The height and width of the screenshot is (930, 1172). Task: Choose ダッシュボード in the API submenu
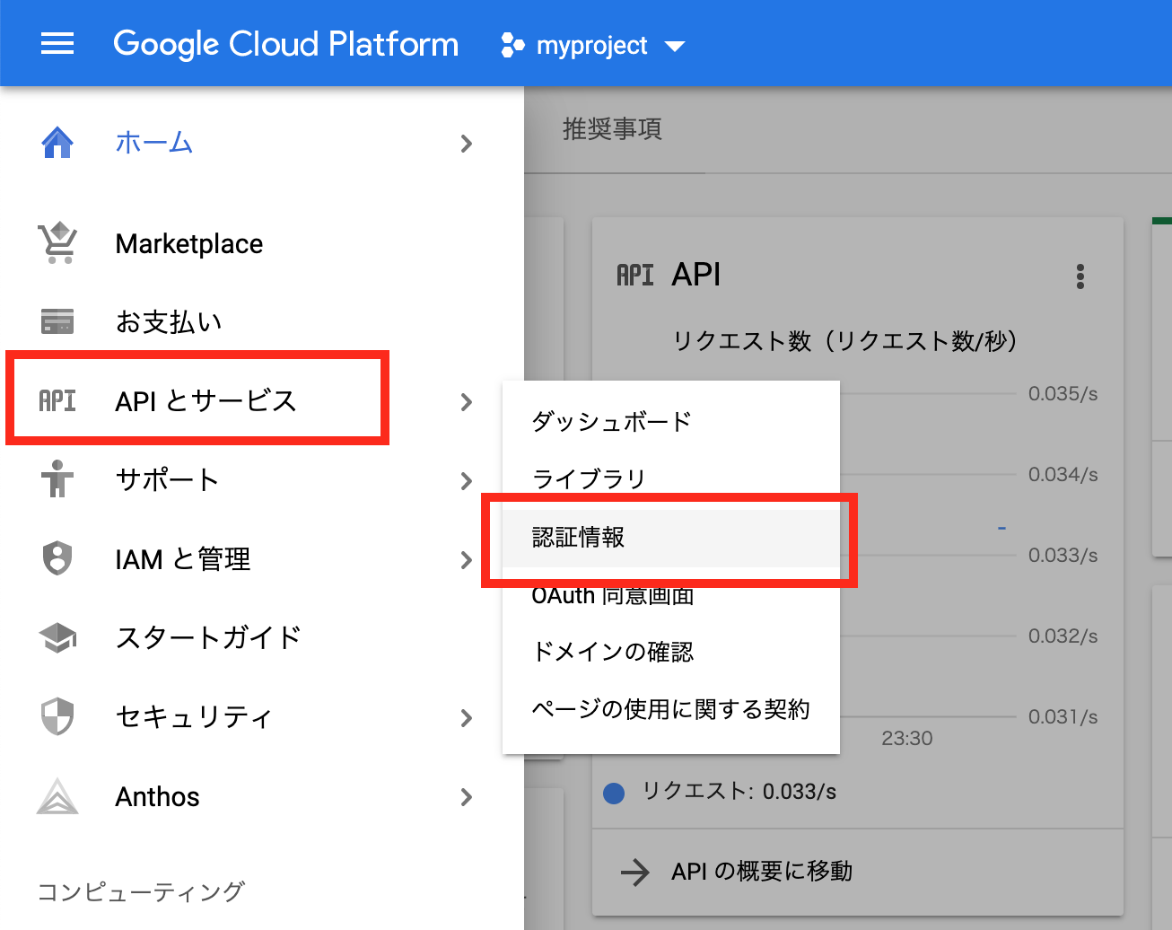[x=670, y=421]
